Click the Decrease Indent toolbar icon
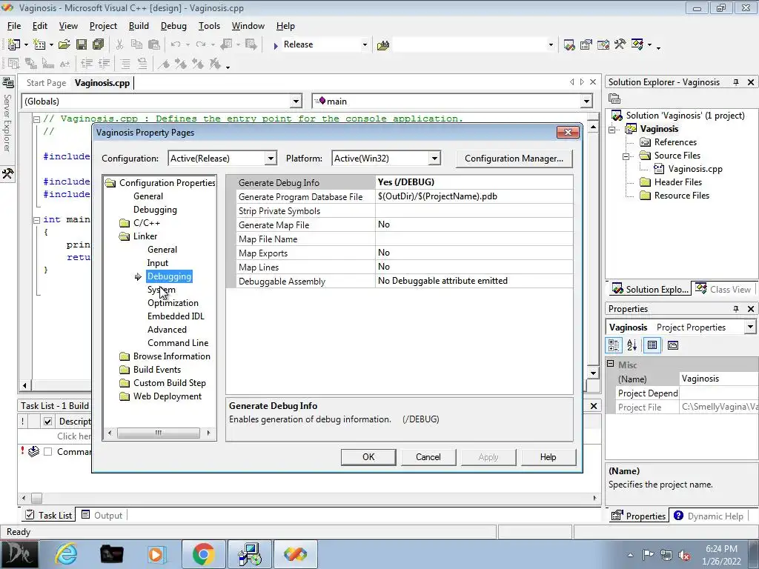759x569 pixels. pos(87,64)
